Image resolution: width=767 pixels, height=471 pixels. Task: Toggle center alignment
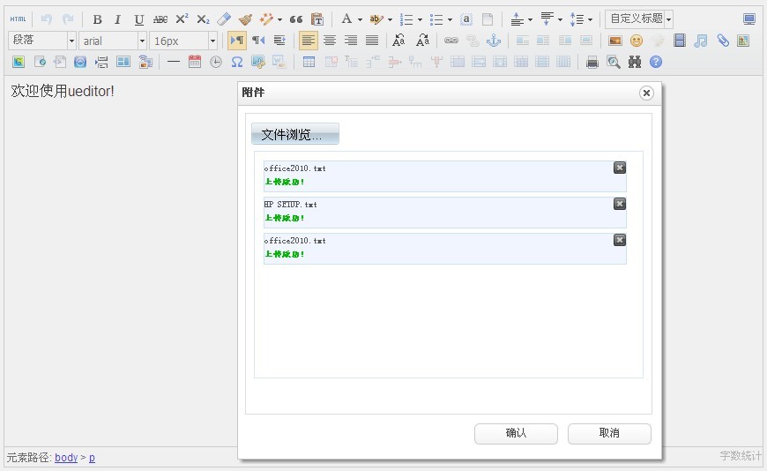tap(330, 41)
